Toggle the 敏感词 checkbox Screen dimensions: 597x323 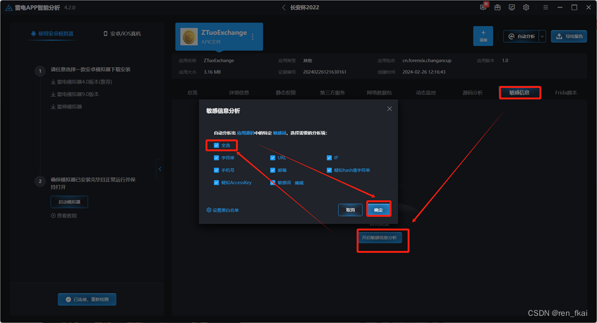(272, 183)
